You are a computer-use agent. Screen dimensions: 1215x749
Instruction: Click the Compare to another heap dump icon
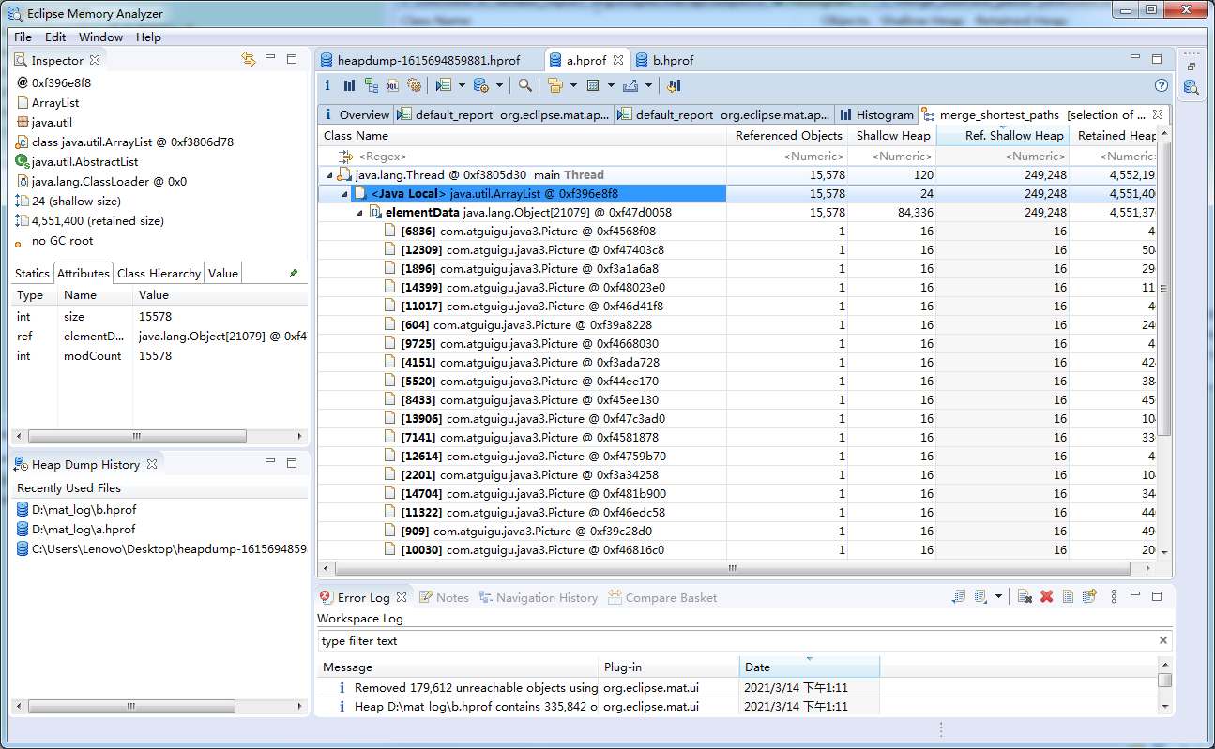pyautogui.click(x=674, y=85)
